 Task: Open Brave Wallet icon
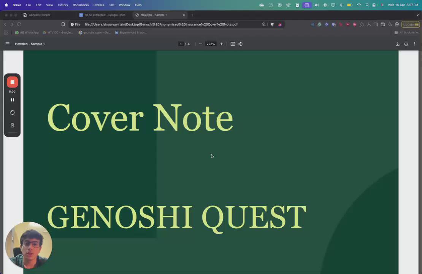(383, 24)
